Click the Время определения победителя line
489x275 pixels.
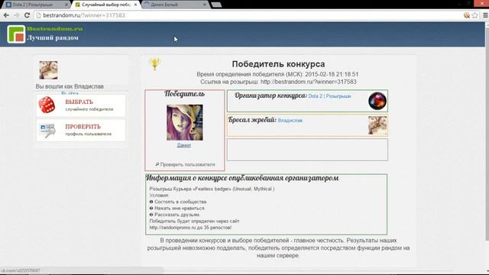[x=277, y=75]
